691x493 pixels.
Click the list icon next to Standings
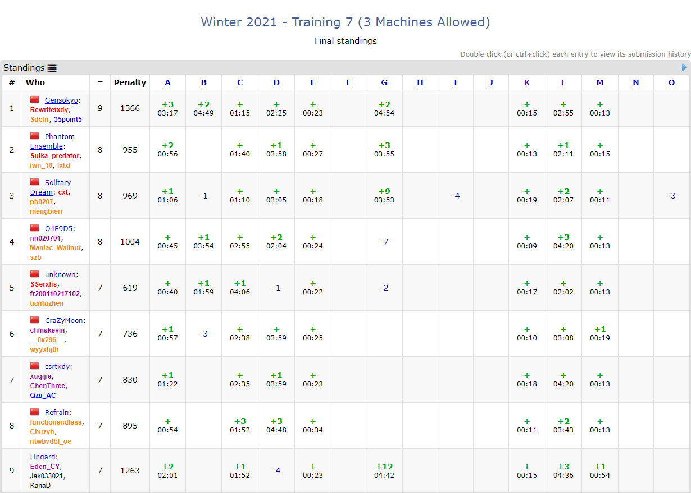[x=52, y=68]
